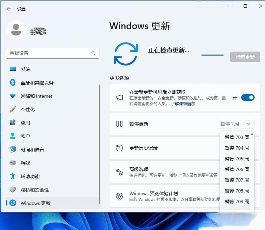265x230 pixels.
Task: Maximize the 设置 window
Action: (x=245, y=6)
